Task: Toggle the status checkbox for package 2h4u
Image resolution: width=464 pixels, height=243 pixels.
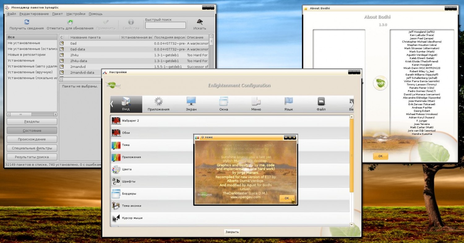Action: tap(62, 55)
